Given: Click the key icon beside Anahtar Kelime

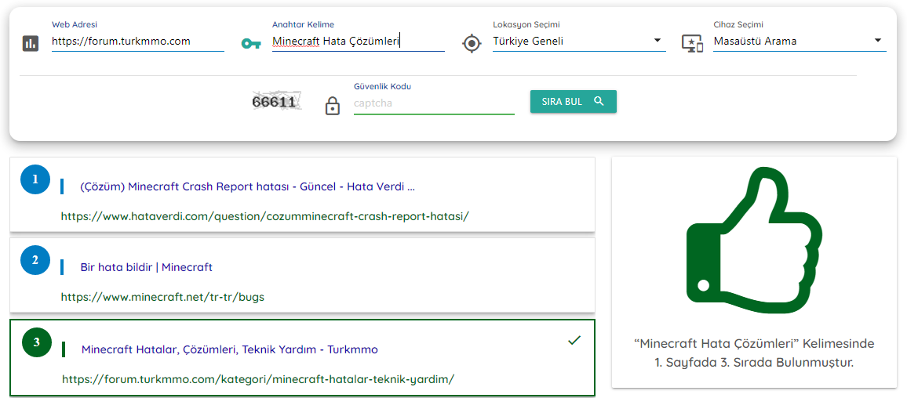Looking at the screenshot, I should click(x=251, y=44).
